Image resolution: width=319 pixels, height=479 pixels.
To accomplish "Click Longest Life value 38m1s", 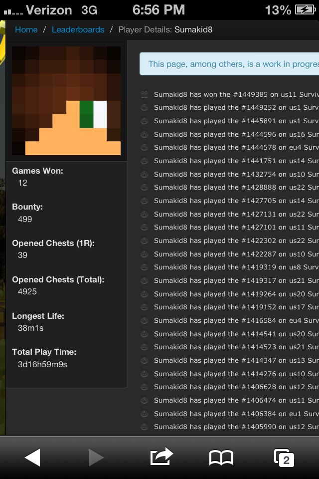I will (x=30, y=328).
